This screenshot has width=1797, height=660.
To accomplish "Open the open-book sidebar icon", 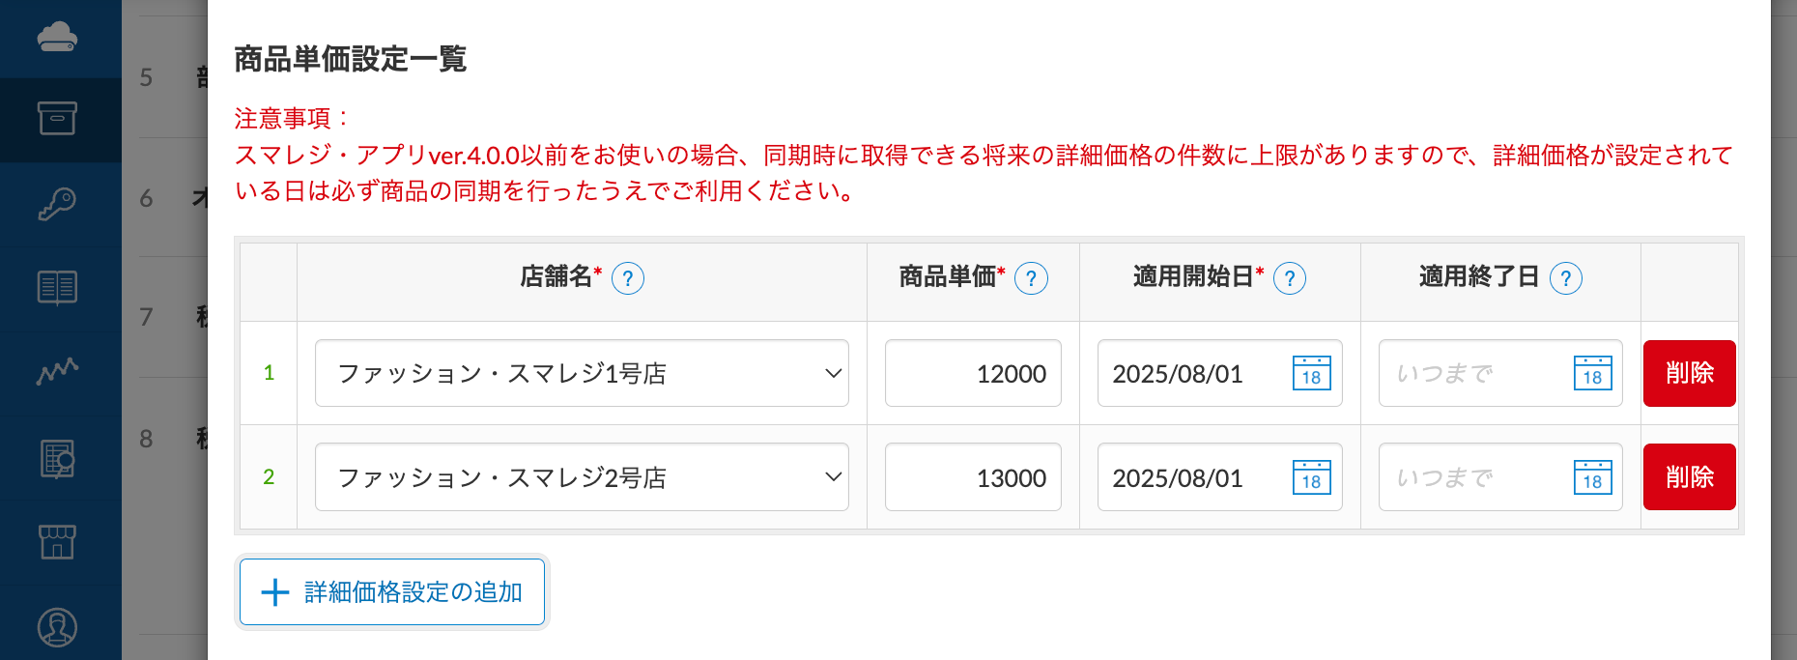I will coord(57,288).
